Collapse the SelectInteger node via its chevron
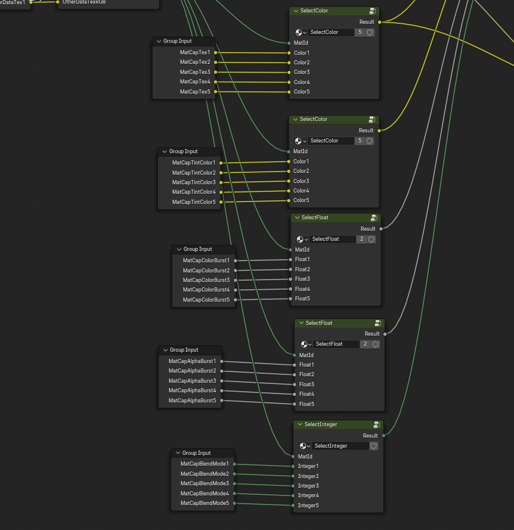The height and width of the screenshot is (530, 514). 299,425
